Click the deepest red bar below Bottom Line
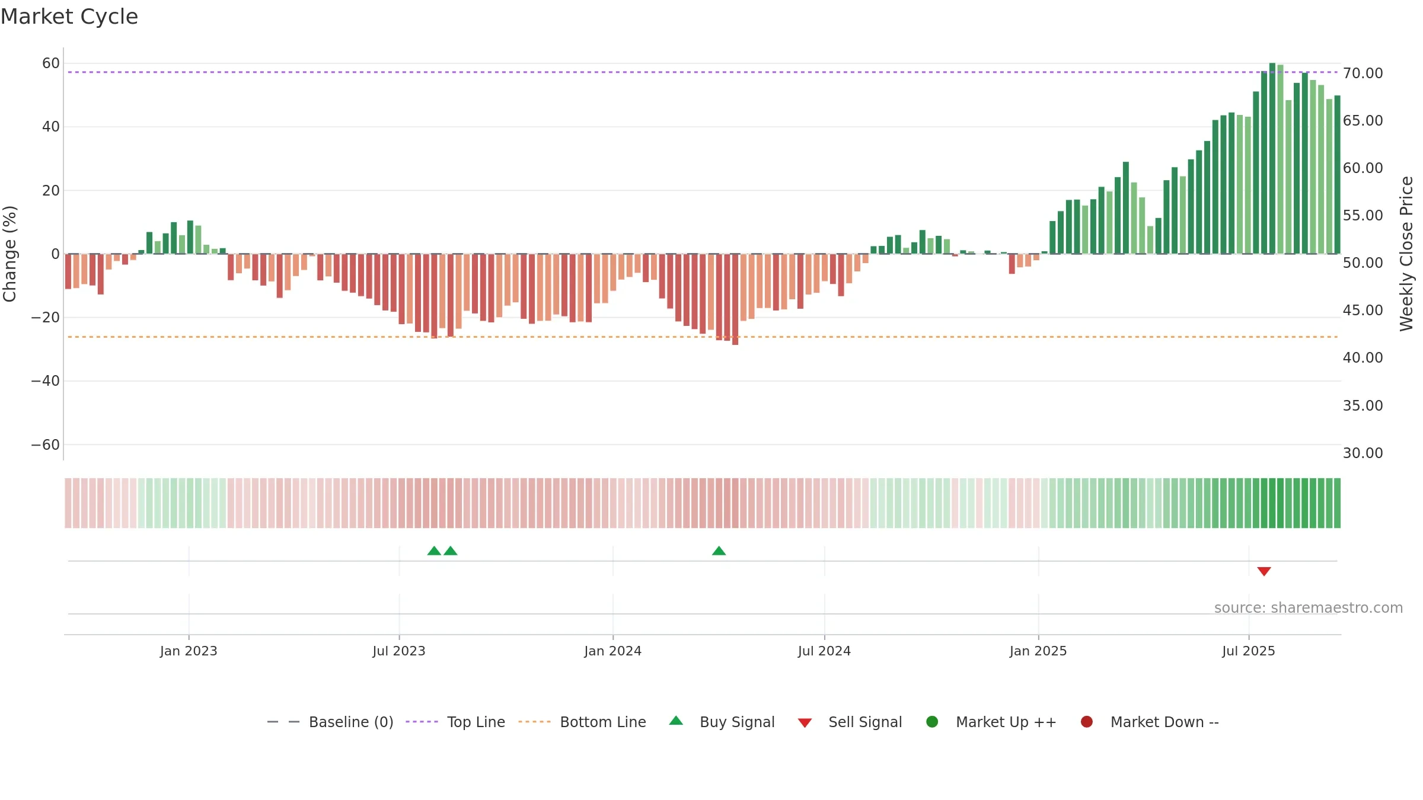 coord(735,299)
